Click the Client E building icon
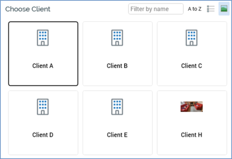 pos(117,107)
